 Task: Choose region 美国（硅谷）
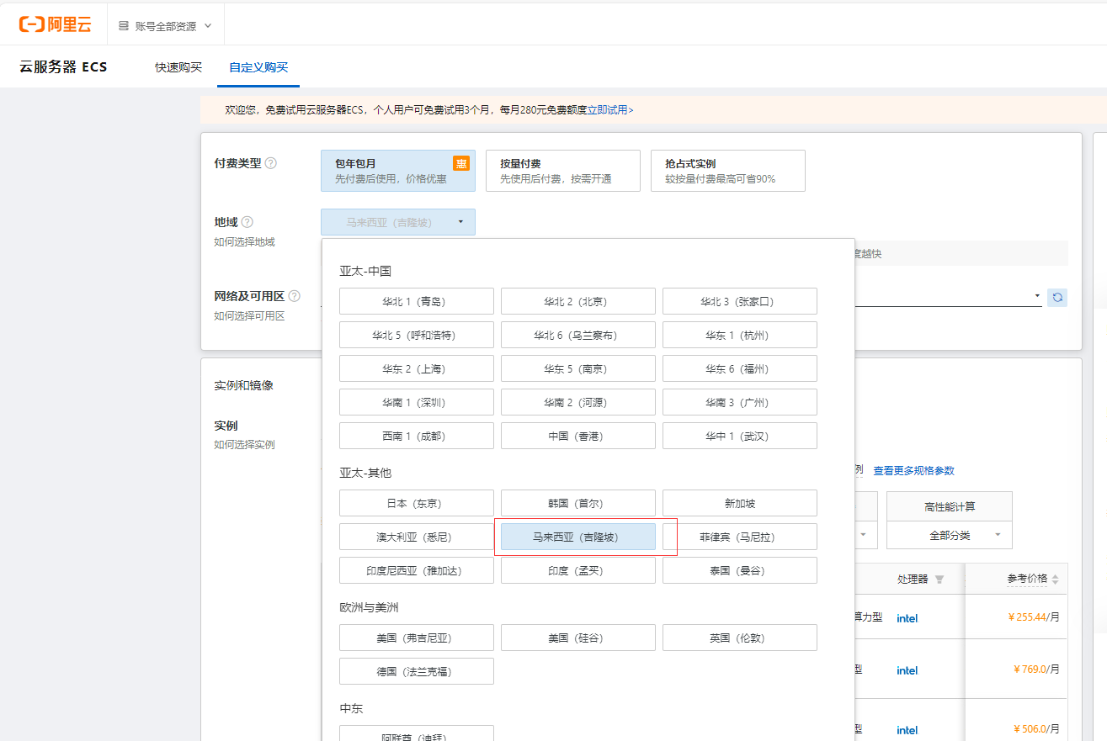(x=578, y=638)
